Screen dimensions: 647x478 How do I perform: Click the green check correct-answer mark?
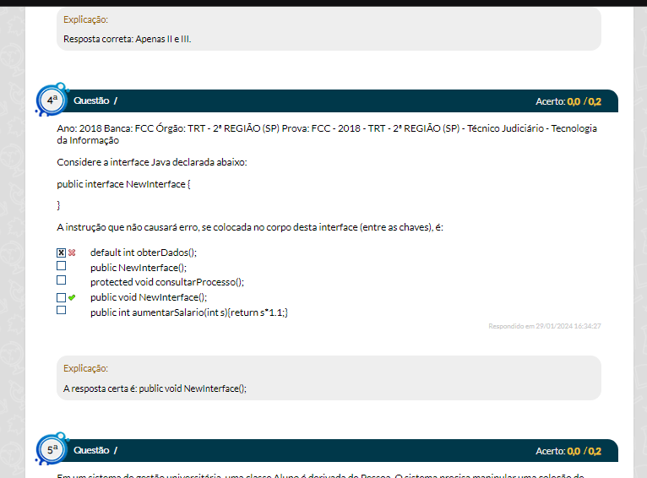[x=72, y=297]
